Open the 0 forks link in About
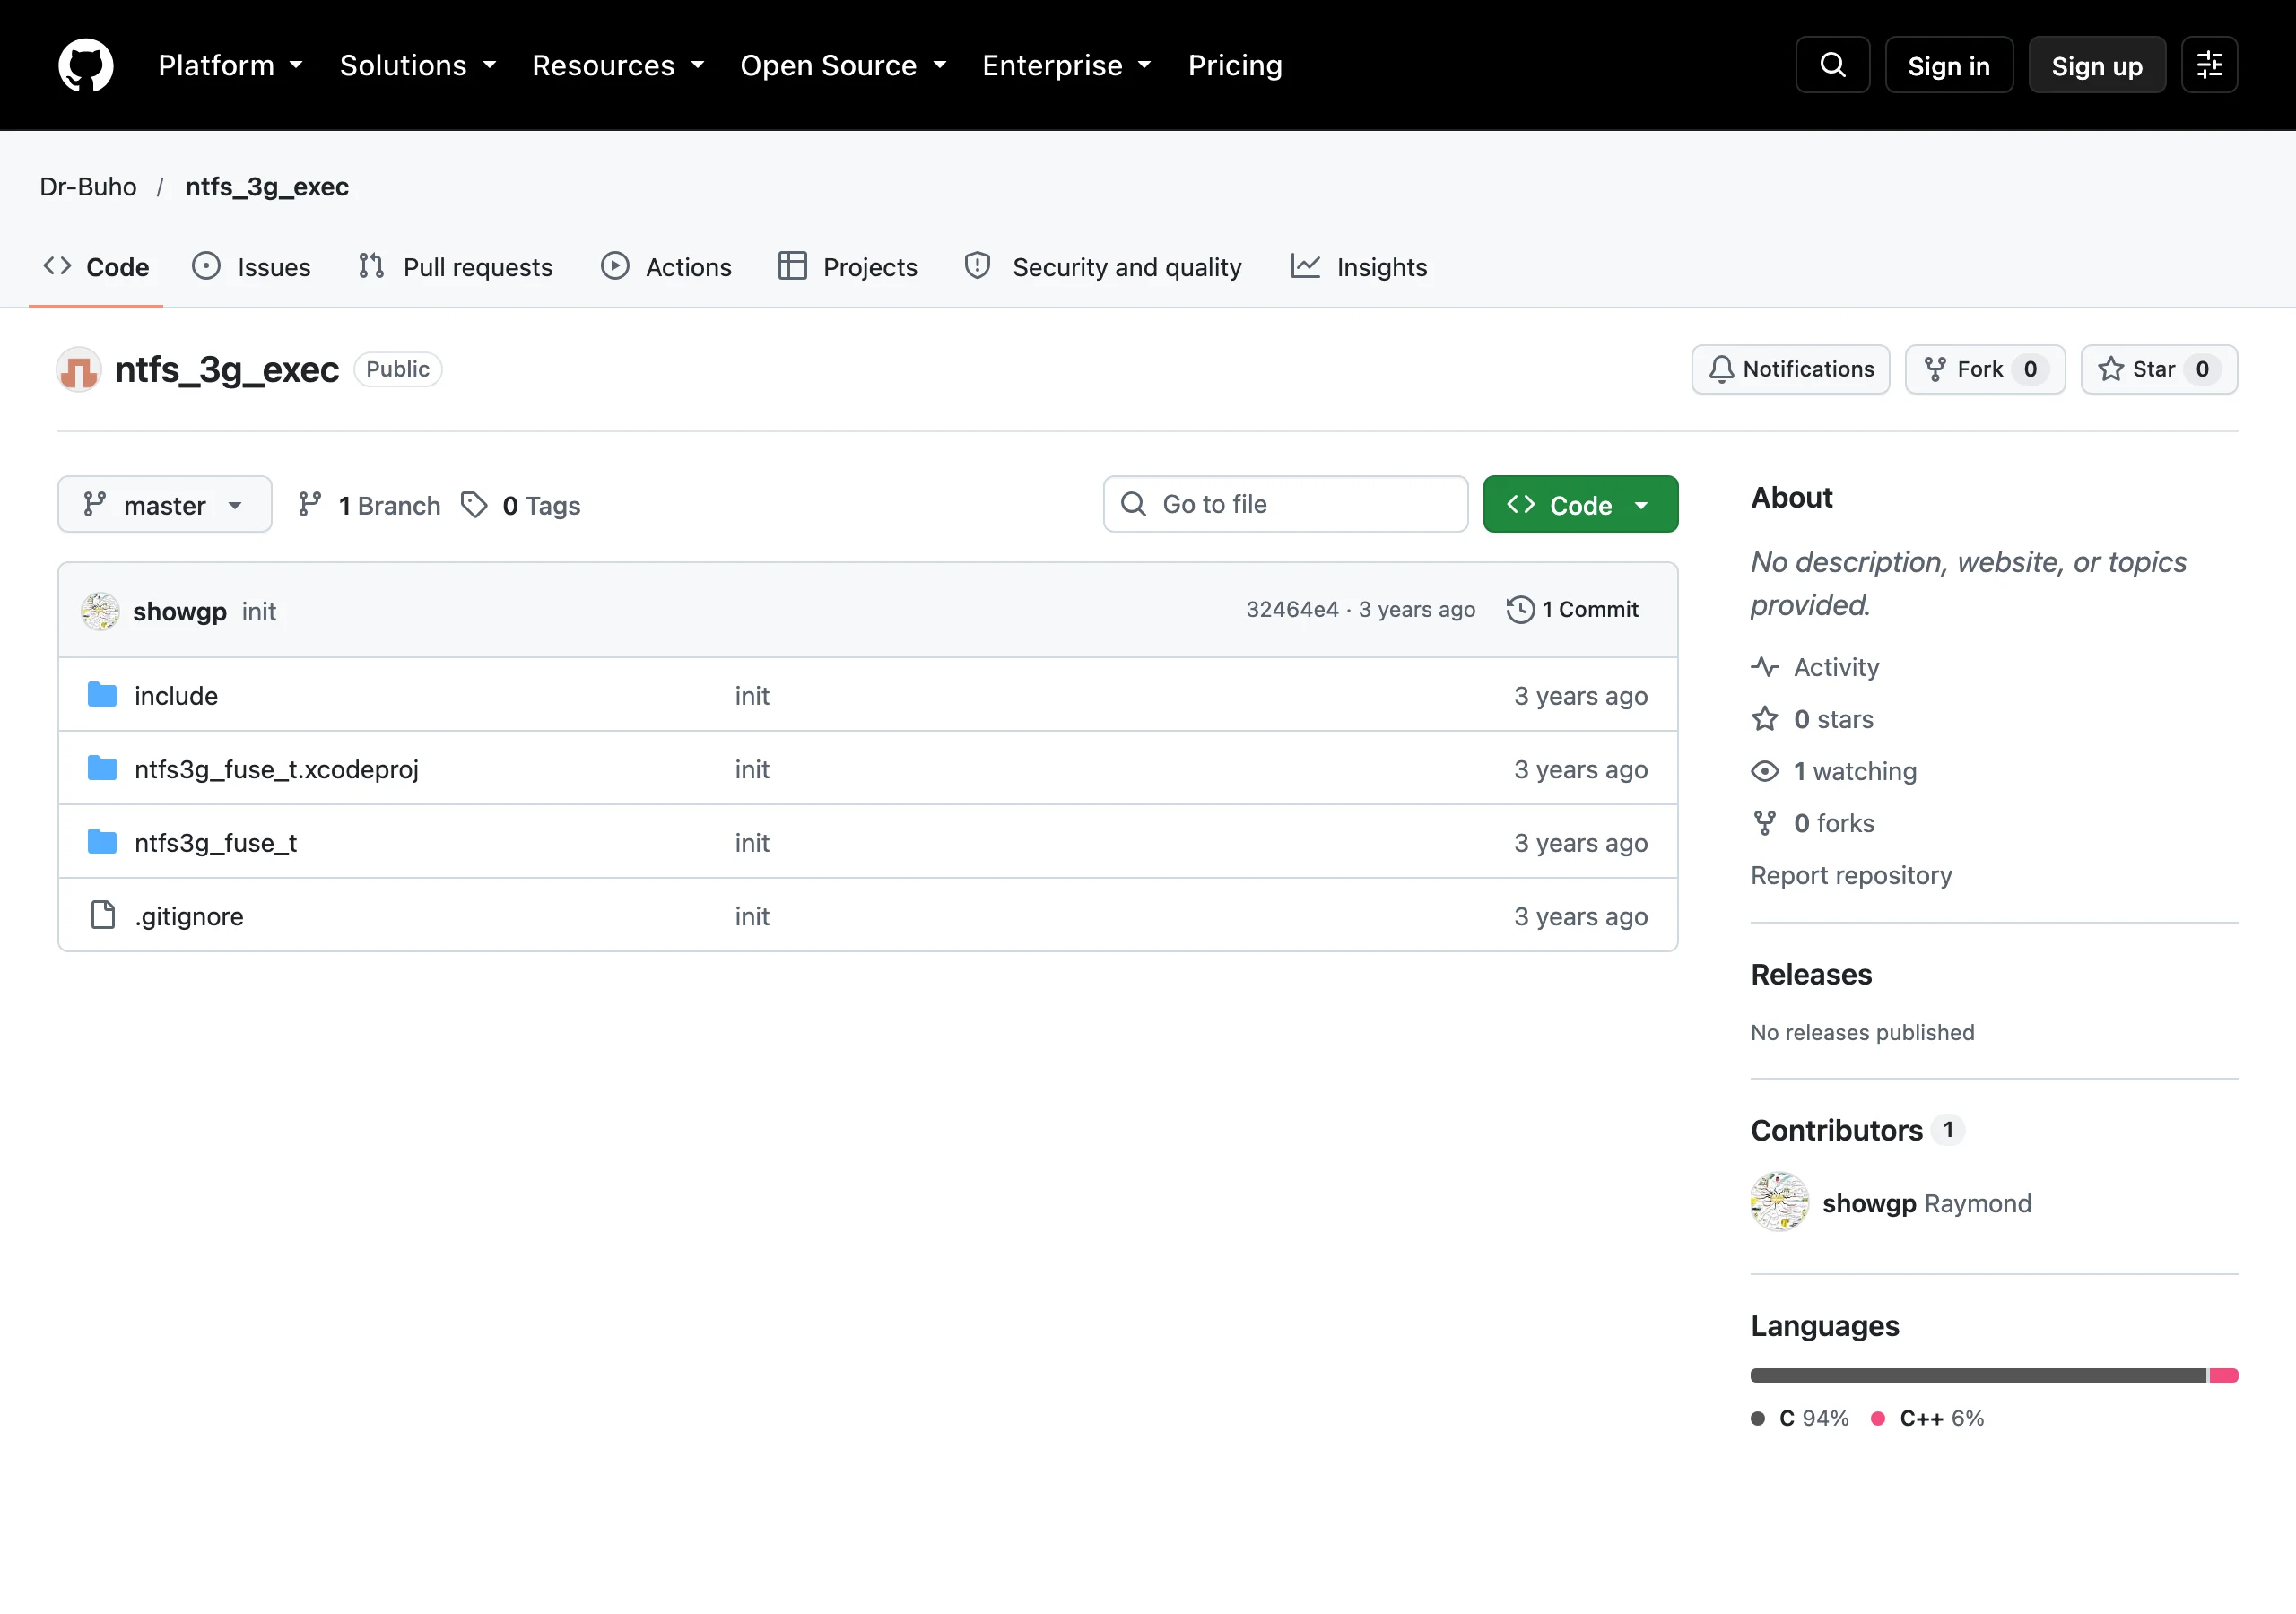 pyautogui.click(x=1812, y=823)
